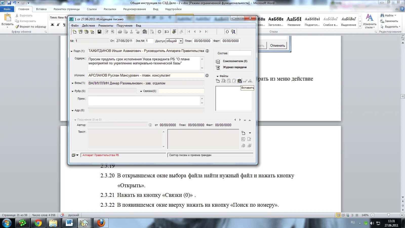Go to the next record arrow in toolbar
This screenshot has height=228, width=405.
click(x=200, y=32)
